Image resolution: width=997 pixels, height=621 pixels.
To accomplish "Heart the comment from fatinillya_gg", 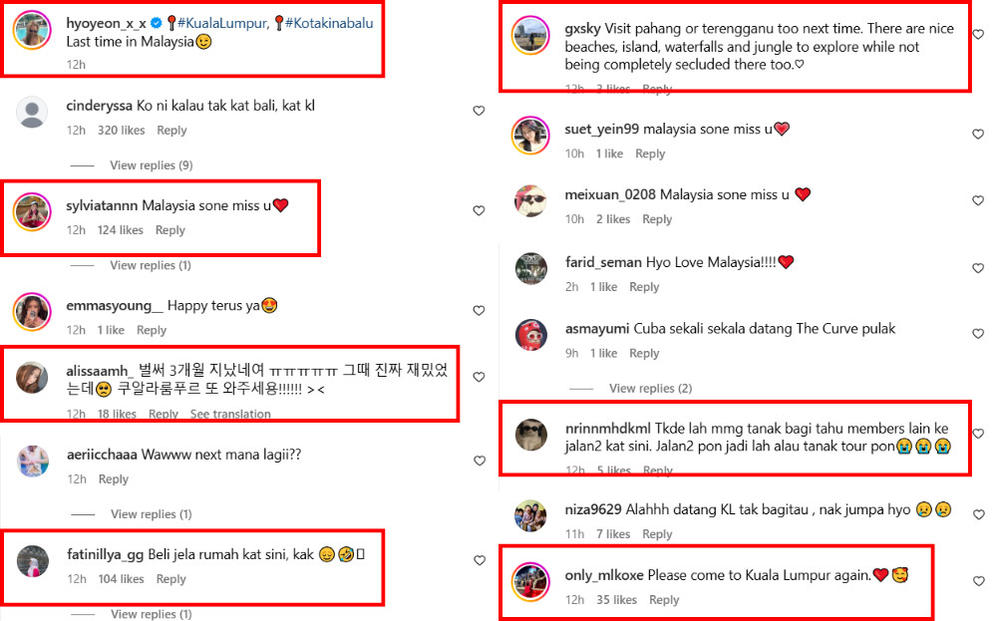I will click(x=479, y=560).
